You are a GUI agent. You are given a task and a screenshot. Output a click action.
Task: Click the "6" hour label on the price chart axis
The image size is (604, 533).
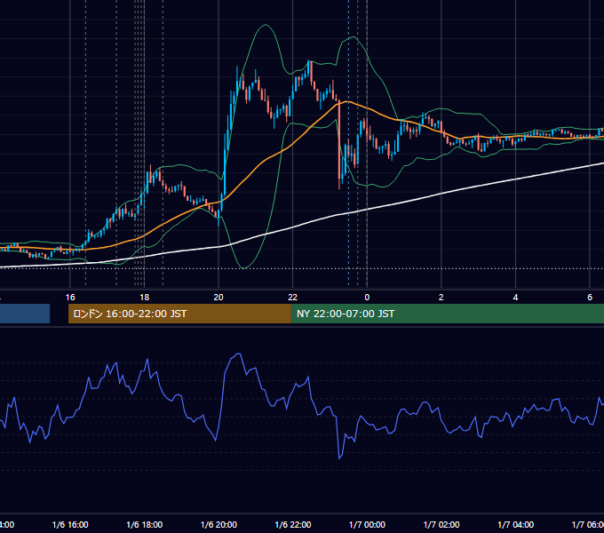[x=590, y=298]
